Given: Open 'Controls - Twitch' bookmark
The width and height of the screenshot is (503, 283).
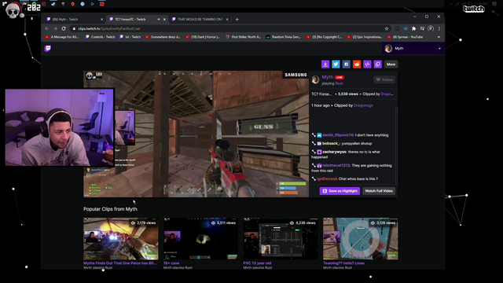Looking at the screenshot, I should pos(100,37).
